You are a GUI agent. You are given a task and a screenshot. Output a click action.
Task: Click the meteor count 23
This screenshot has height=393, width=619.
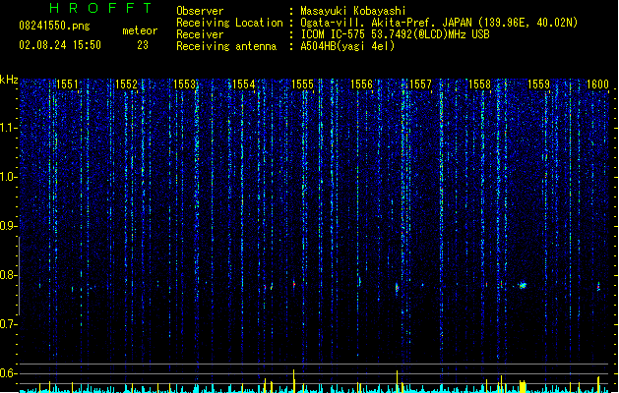point(143,45)
